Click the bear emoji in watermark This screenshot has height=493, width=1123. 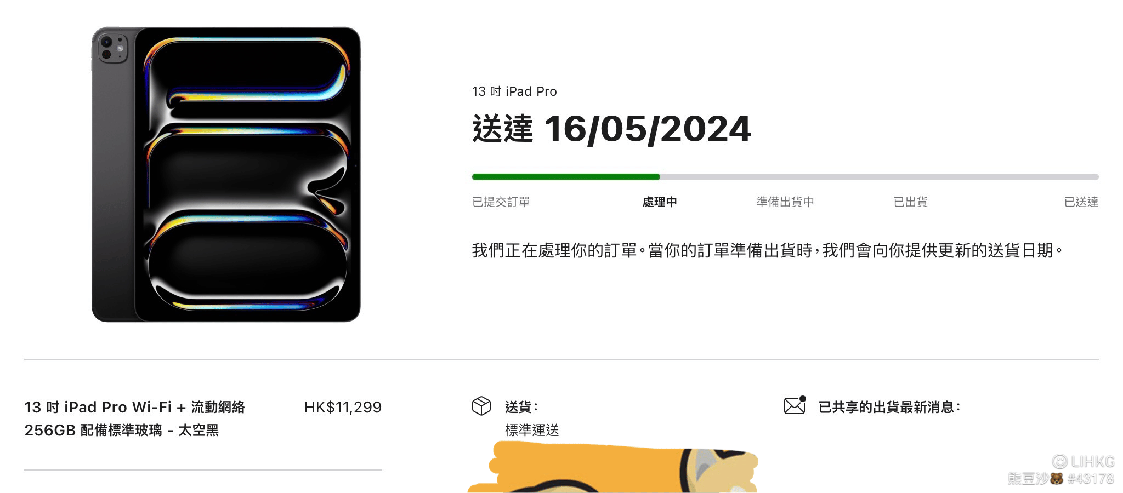click(1056, 479)
